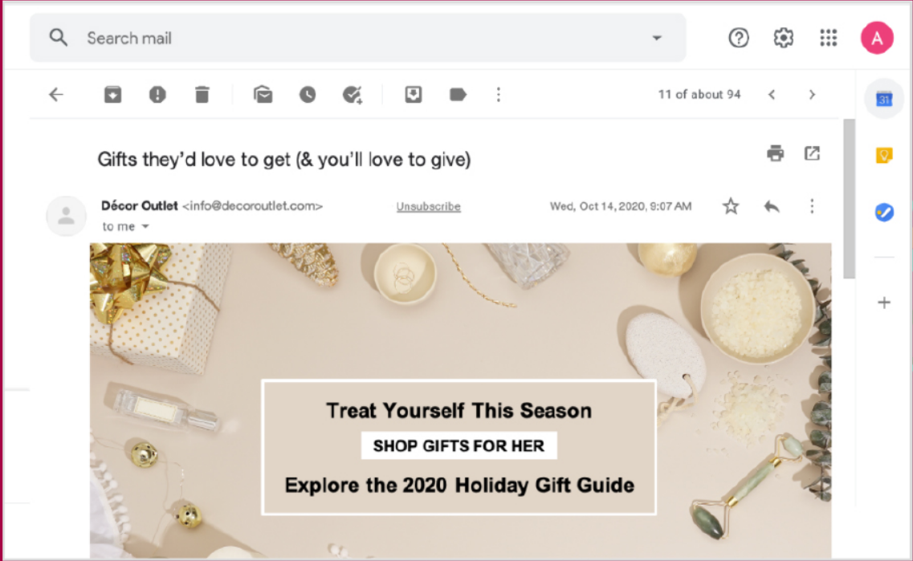Archive this email with the archive icon
This screenshot has height=561, width=913.
click(x=112, y=94)
